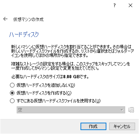
Task: Click the 仮想ハードディスクを追加しない(D) label text
Action: (x=46, y=85)
